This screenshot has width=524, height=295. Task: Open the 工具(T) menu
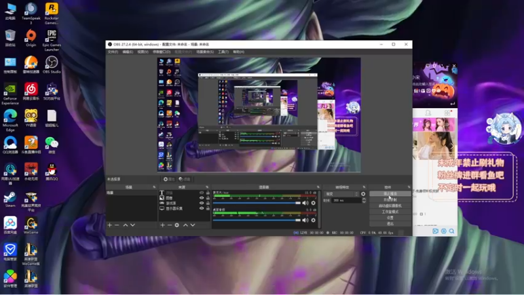tap(223, 52)
